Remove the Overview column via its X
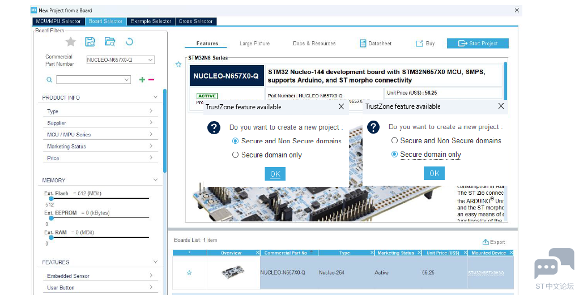This screenshot has height=295, width=579. coord(258,253)
